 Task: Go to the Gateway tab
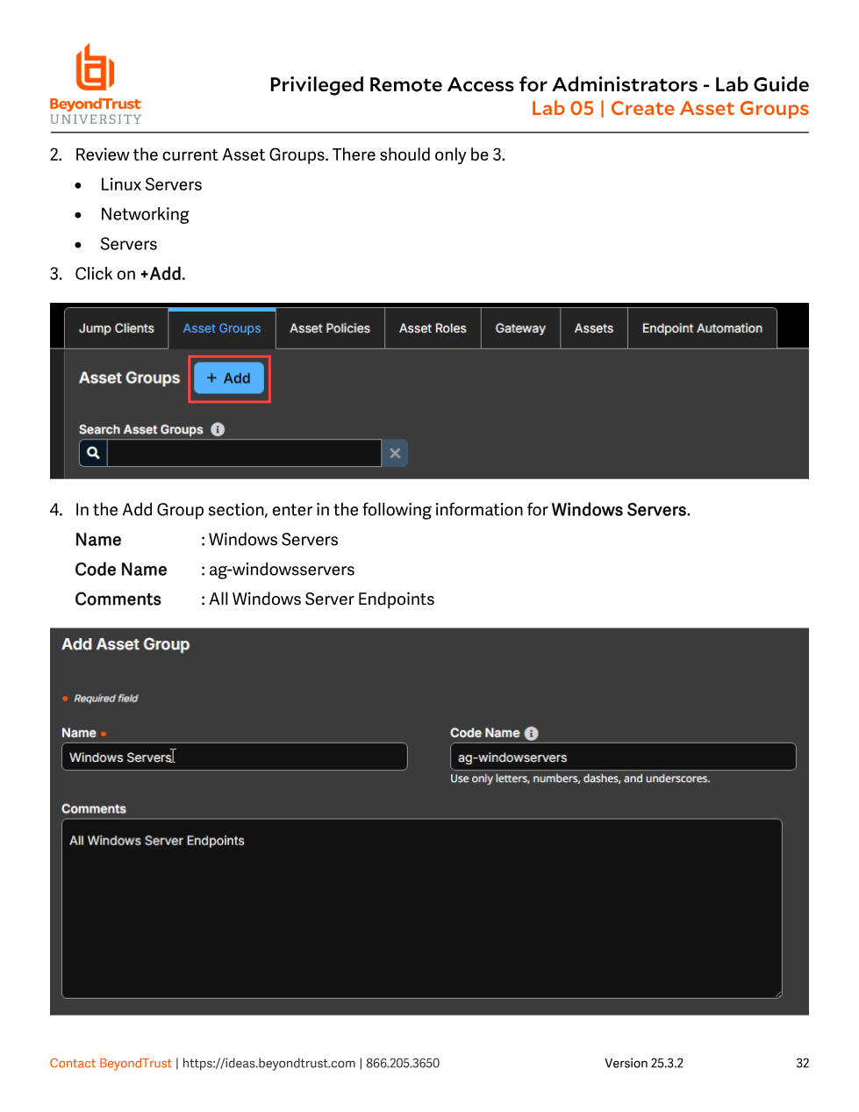tap(520, 328)
